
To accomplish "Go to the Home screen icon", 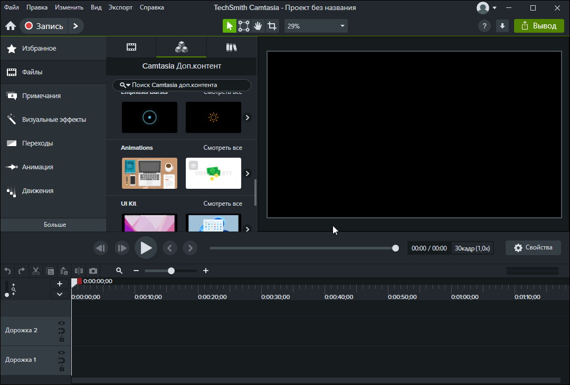I will pyautogui.click(x=11, y=26).
